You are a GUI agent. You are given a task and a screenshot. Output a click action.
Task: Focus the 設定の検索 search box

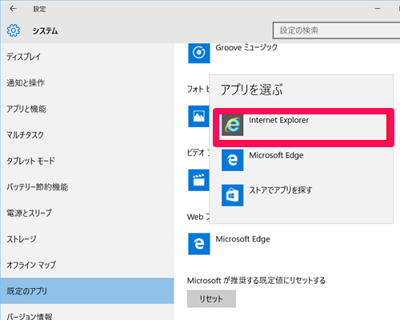tap(337, 30)
